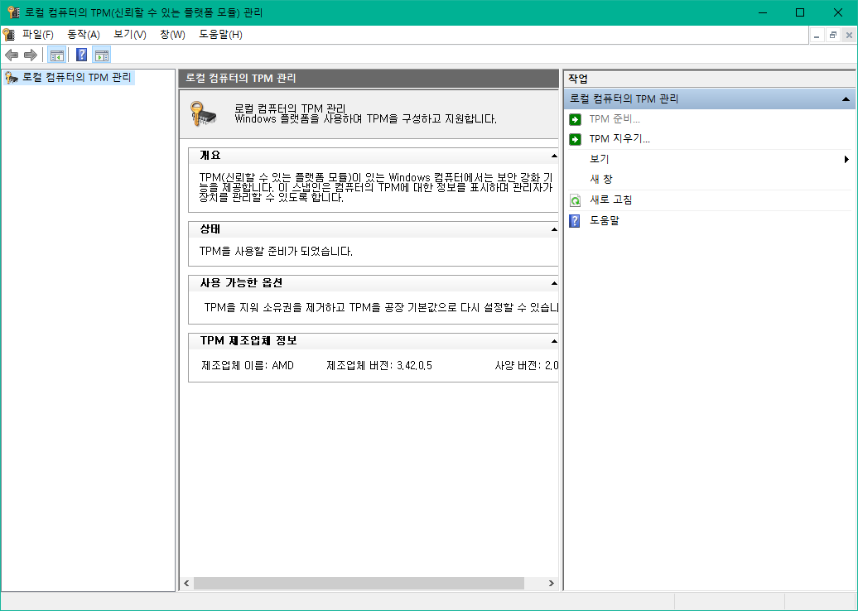The image size is (858, 611).
Task: Collapse the TPM 제조업체 정보 section
Action: click(554, 341)
